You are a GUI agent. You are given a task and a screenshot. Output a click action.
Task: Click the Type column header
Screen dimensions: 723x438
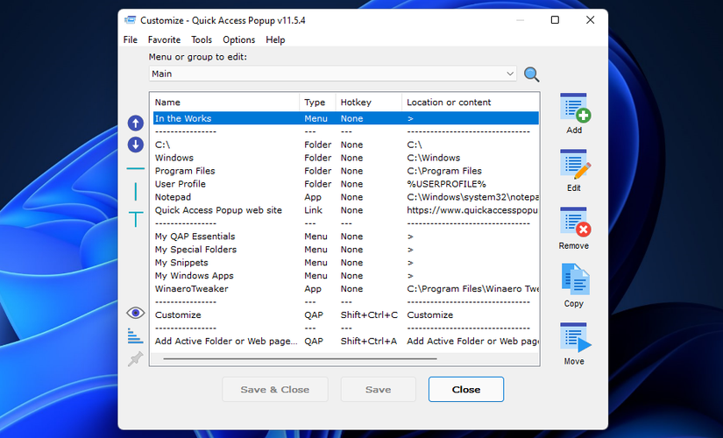(318, 102)
